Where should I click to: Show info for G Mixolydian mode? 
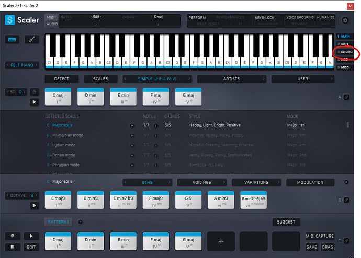click(156, 135)
